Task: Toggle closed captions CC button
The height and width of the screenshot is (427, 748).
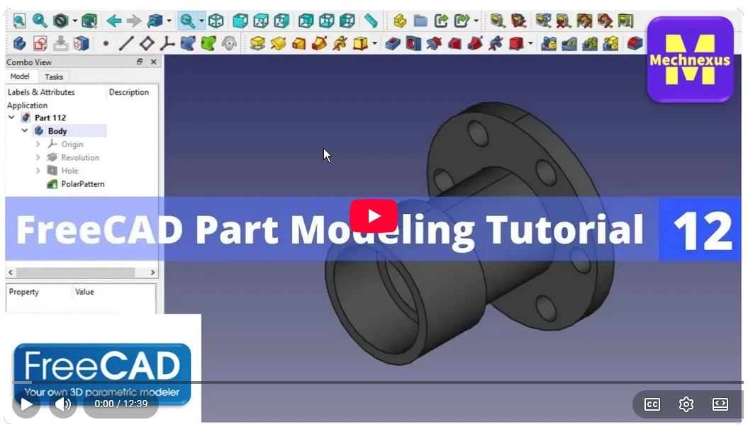Action: point(652,404)
